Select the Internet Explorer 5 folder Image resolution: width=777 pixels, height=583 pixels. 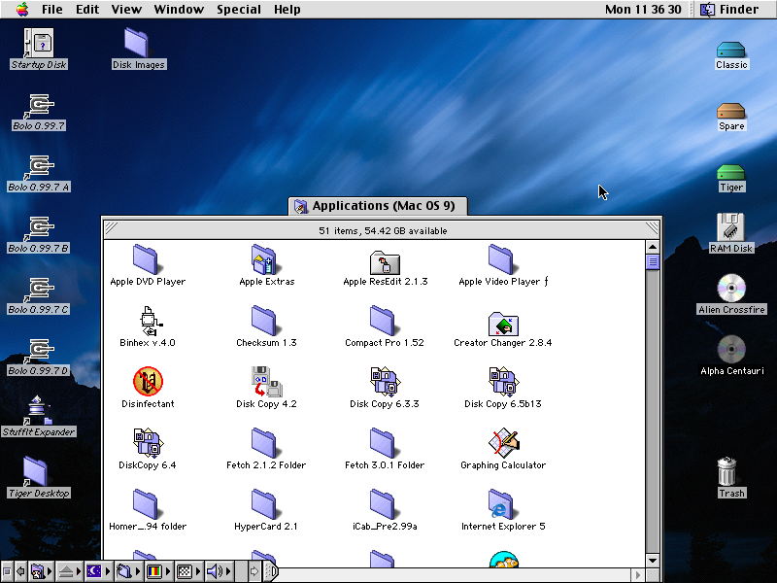501,503
